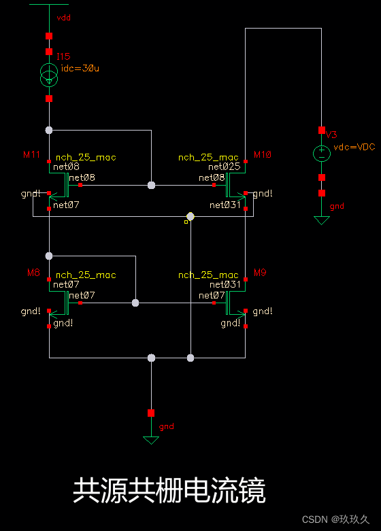The image size is (381, 531).
Task: Click M11's nch_25_mac model name
Action: (86, 158)
